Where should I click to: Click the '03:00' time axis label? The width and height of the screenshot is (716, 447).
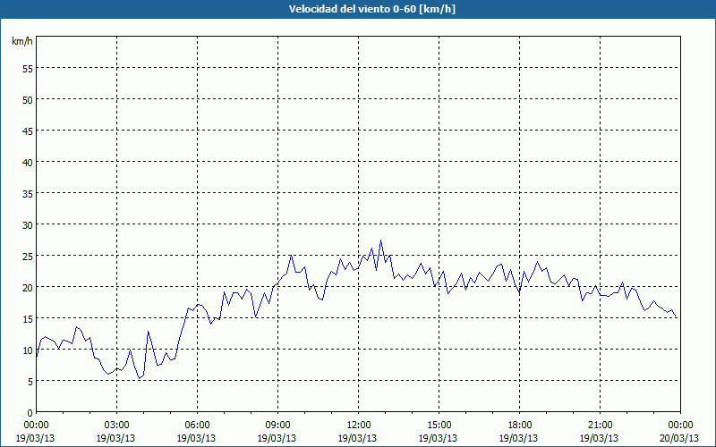pyautogui.click(x=116, y=426)
